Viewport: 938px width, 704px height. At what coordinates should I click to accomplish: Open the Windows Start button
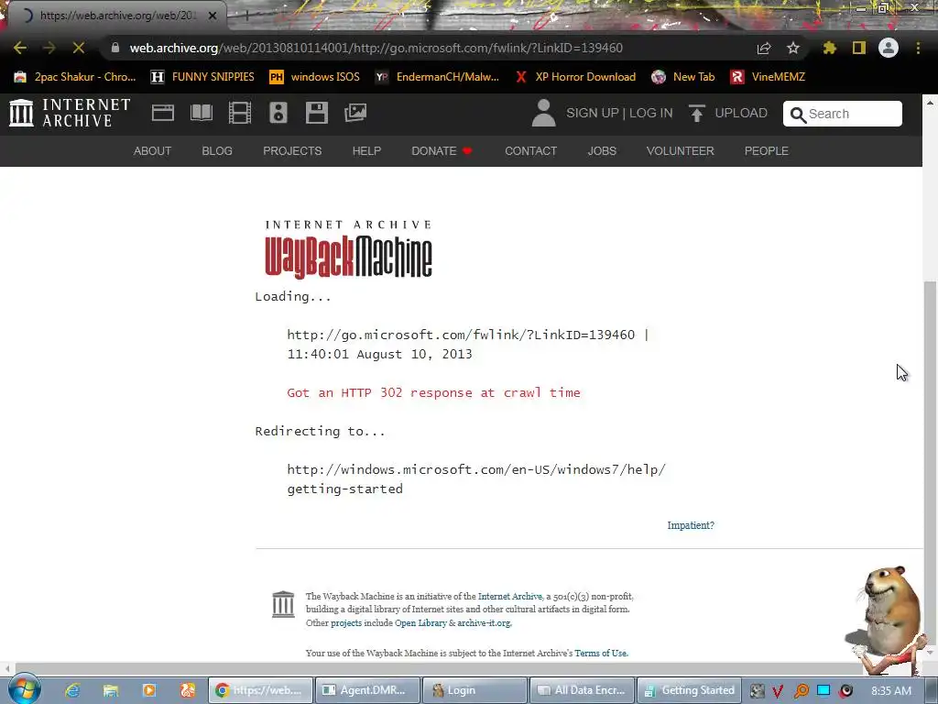(25, 689)
